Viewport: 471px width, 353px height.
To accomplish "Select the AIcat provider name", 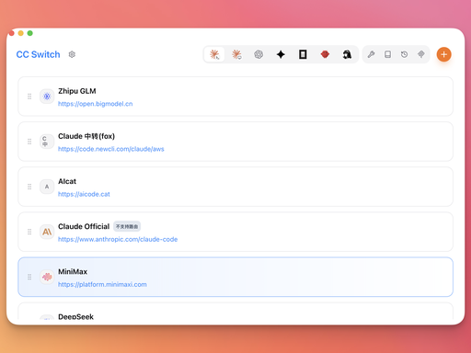I will (x=67, y=181).
